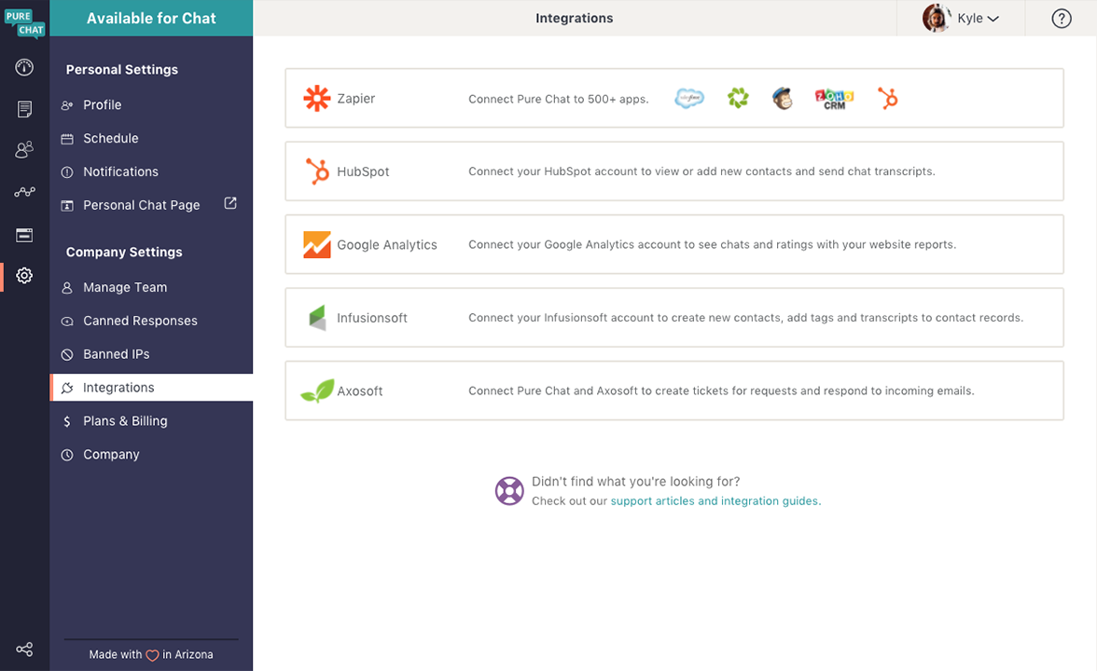Click the Infusionsoft description text
Image resolution: width=1097 pixels, height=671 pixels.
[746, 317]
